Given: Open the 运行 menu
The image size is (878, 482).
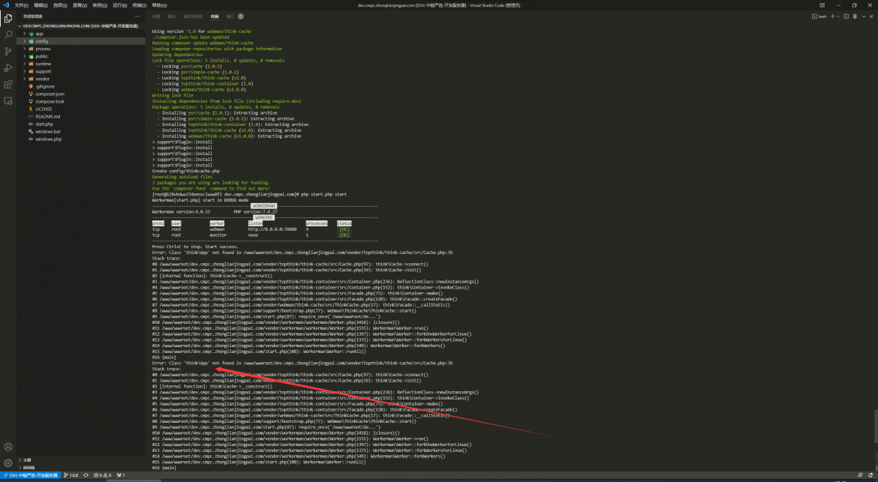Looking at the screenshot, I should [x=119, y=5].
